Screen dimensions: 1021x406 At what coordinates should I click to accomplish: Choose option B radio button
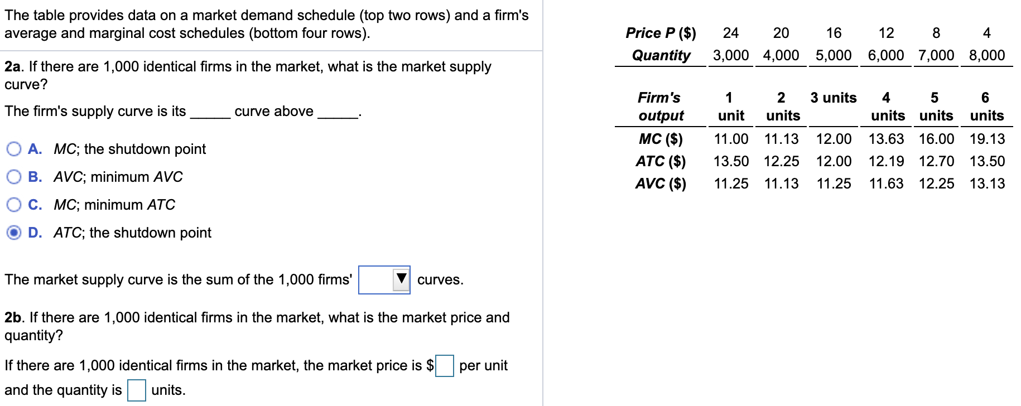click(15, 177)
